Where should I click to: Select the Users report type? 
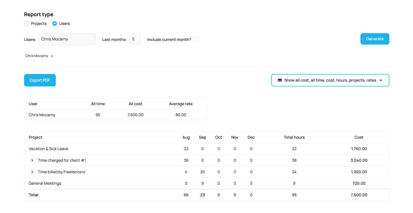coord(55,24)
